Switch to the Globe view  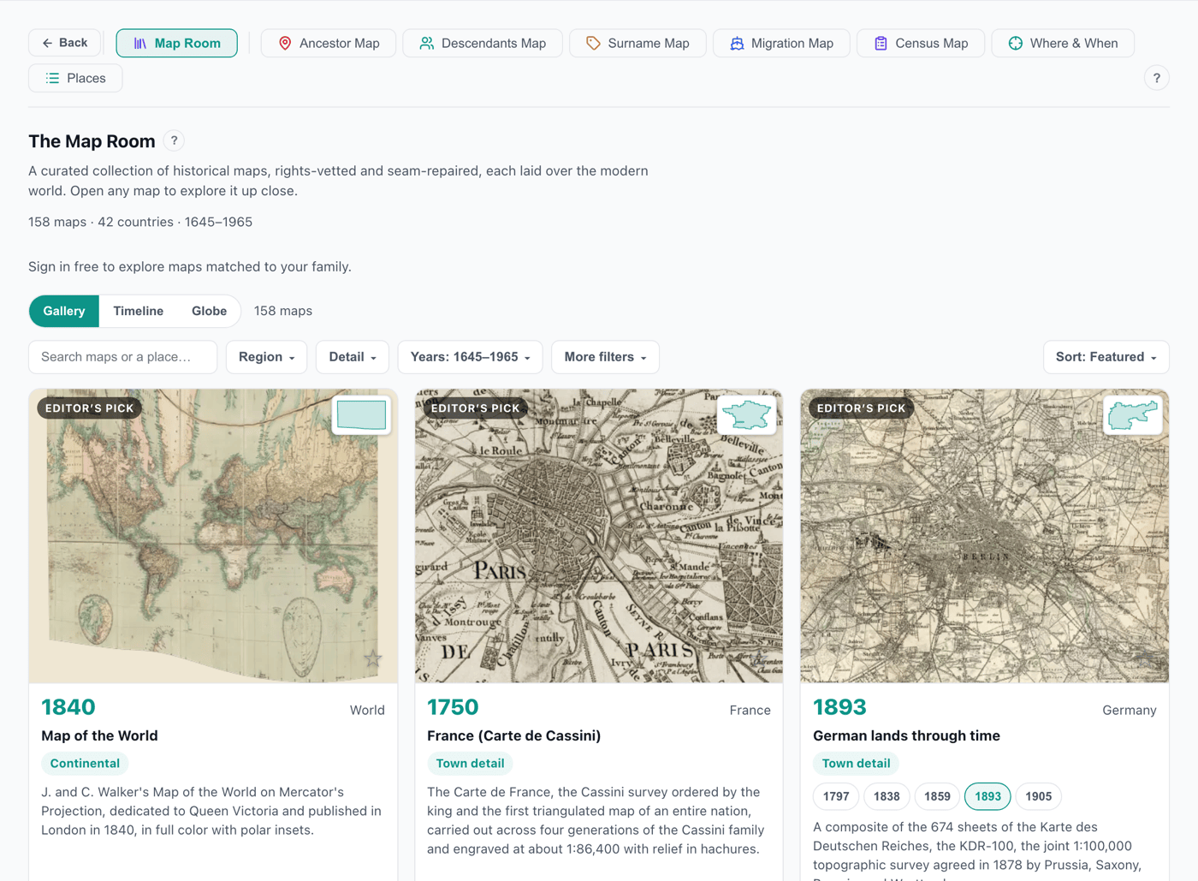[209, 311]
